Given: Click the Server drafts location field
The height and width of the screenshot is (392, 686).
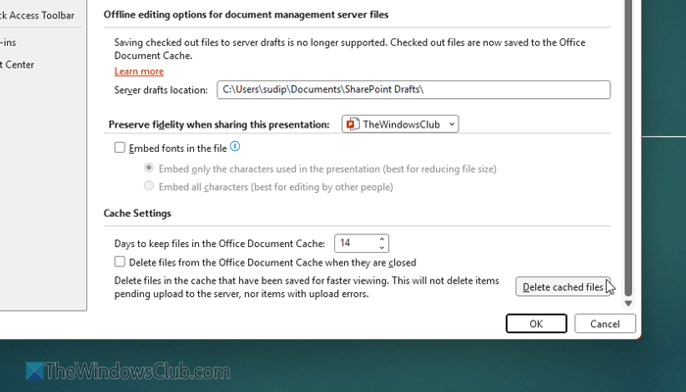Looking at the screenshot, I should (413, 90).
